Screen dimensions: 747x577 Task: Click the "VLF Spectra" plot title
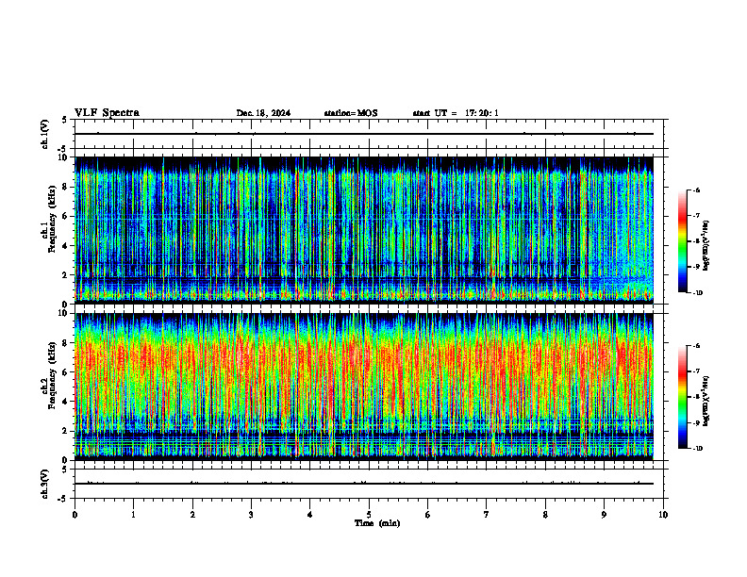[x=107, y=112]
